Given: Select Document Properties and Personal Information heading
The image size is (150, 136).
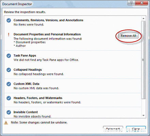Looking at the screenshot, I should coord(47,34).
